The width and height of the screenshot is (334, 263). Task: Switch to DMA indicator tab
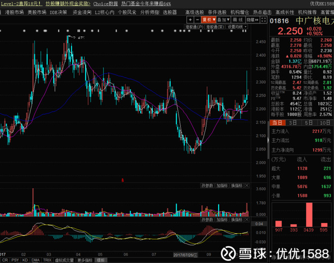click(x=35, y=260)
